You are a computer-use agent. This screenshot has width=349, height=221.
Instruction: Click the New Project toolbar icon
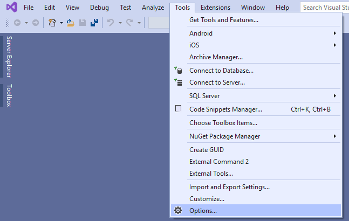52,23
